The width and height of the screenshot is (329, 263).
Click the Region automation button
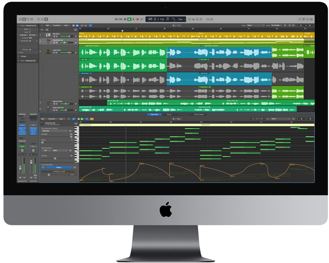click(x=59, y=167)
